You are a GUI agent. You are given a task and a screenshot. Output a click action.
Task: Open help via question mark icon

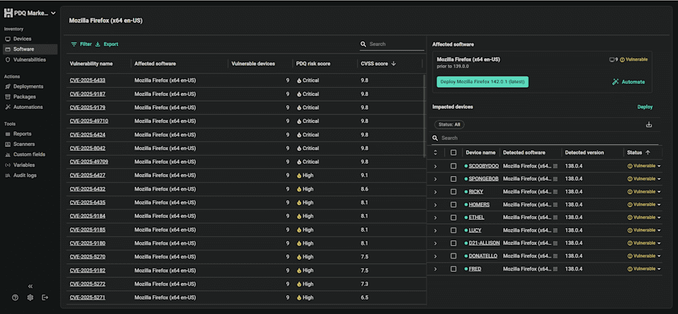click(x=15, y=297)
